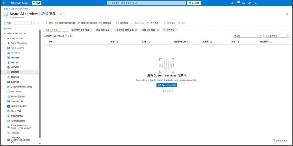This screenshot has height=146, width=293.
Task: Open Azure OpenAI in the sidebar
Action: (17, 48)
